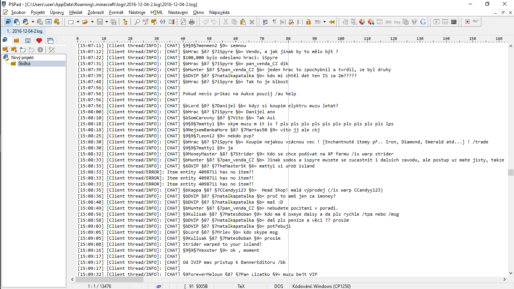Click add folder to project icon
Viewport: 514px width, 289px height.
[x=5, y=50]
